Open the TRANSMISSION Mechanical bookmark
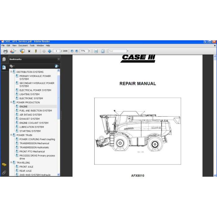The height and width of the screenshot is (217, 217). click(34, 143)
